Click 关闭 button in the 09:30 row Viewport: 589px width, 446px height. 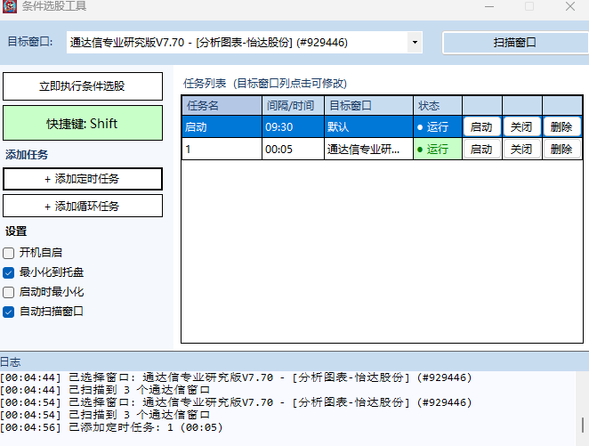(x=521, y=127)
